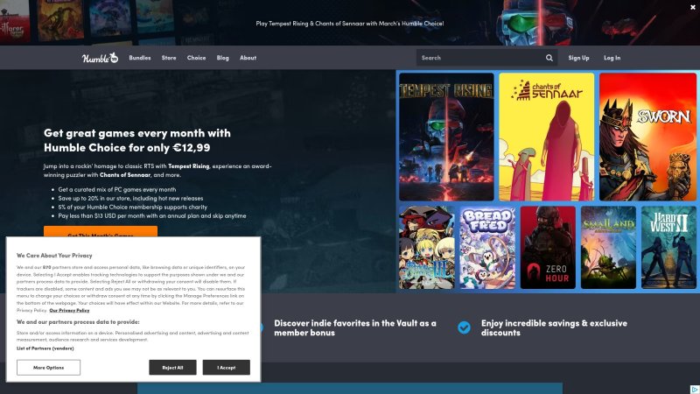Open the Hard West II cover

click(668, 248)
